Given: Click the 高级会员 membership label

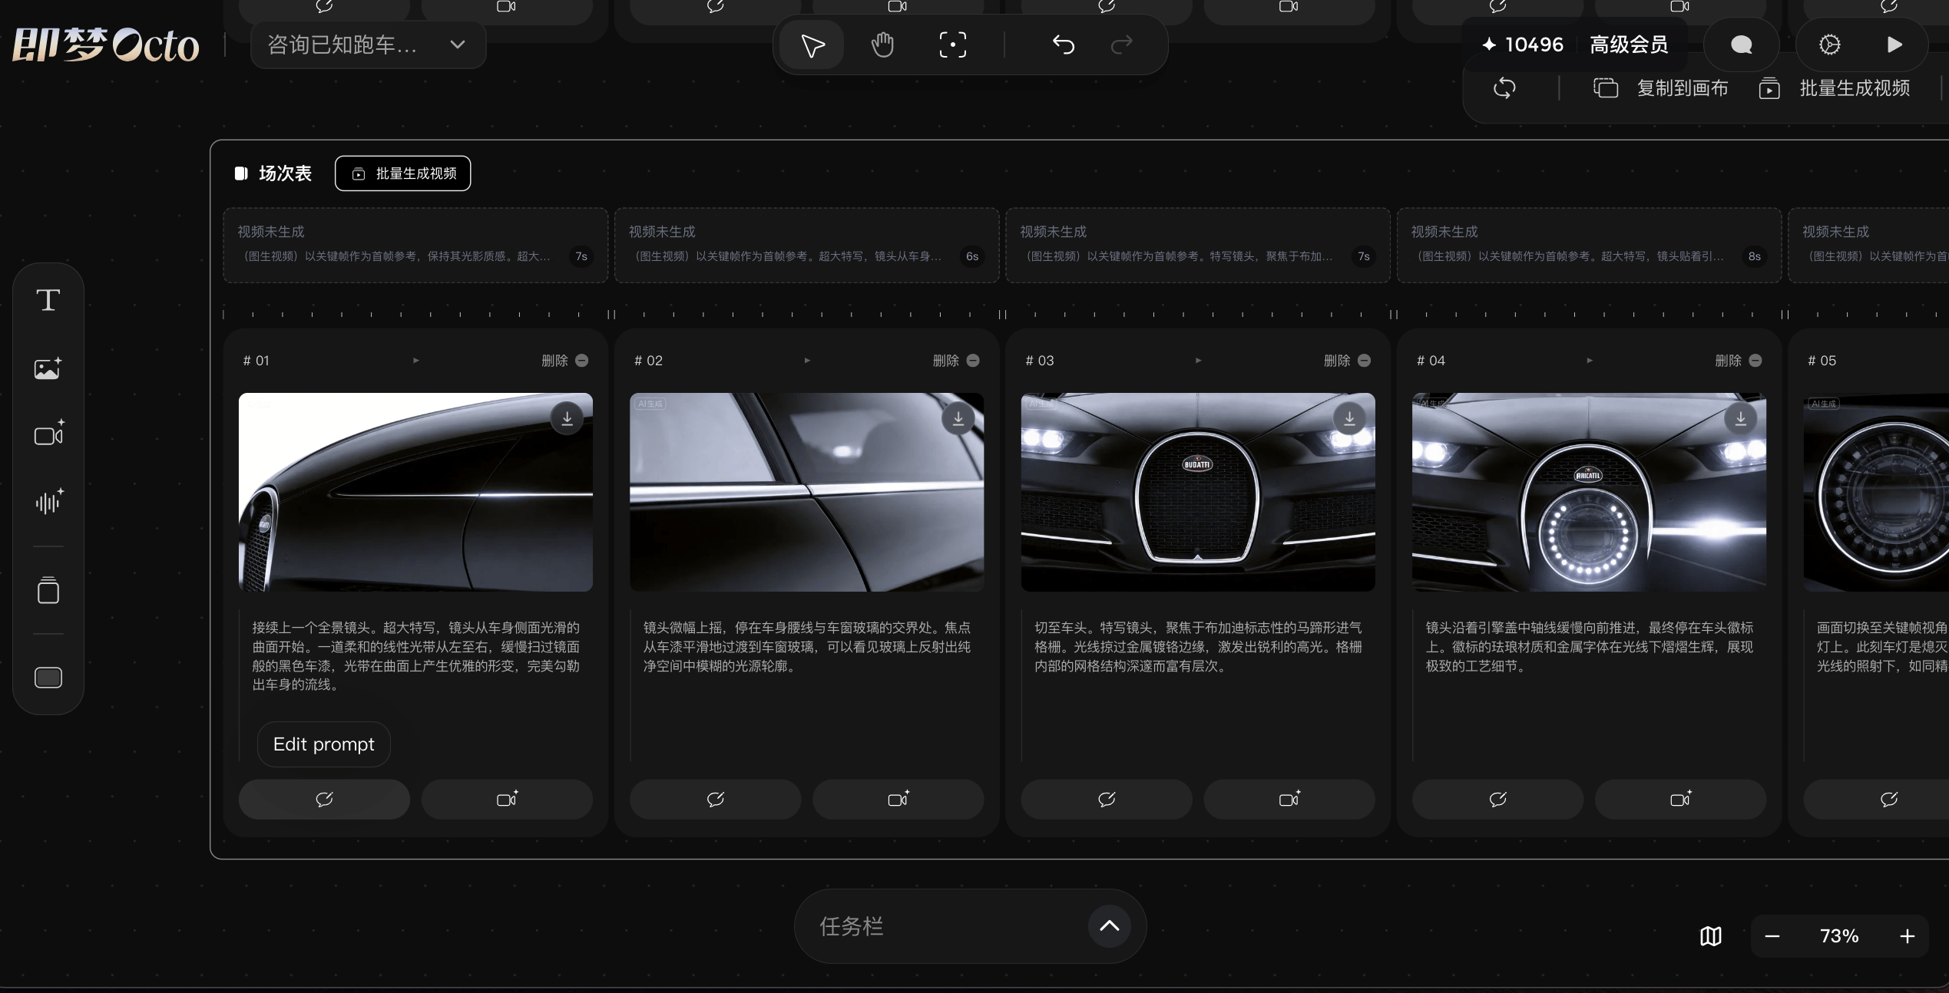Looking at the screenshot, I should (x=1629, y=45).
